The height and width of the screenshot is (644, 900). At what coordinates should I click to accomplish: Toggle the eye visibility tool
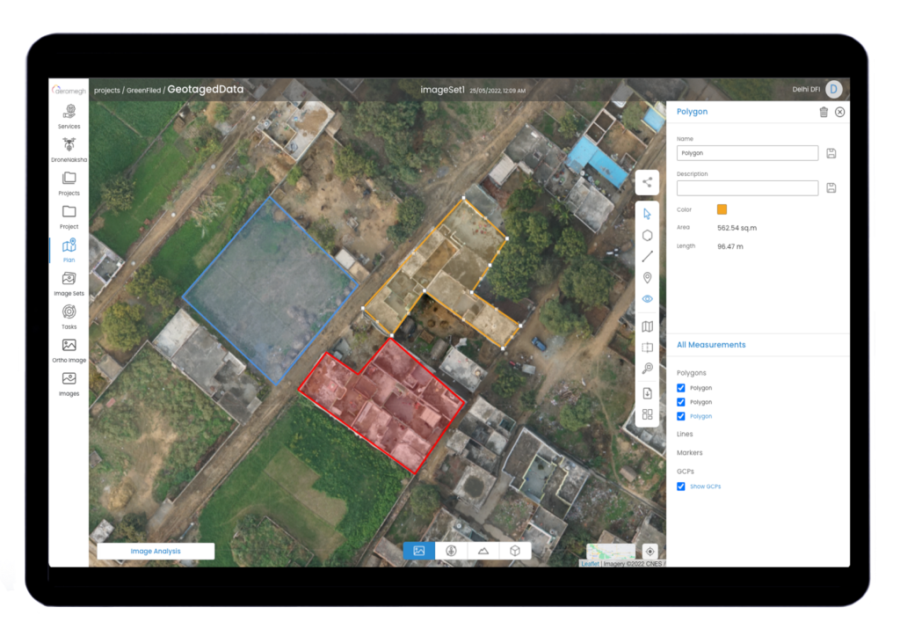pyautogui.click(x=647, y=299)
